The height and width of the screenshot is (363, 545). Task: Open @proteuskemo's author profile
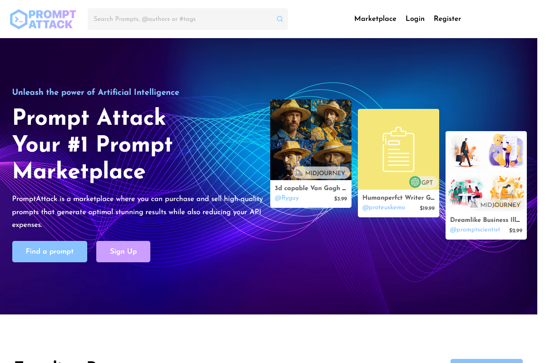point(384,207)
